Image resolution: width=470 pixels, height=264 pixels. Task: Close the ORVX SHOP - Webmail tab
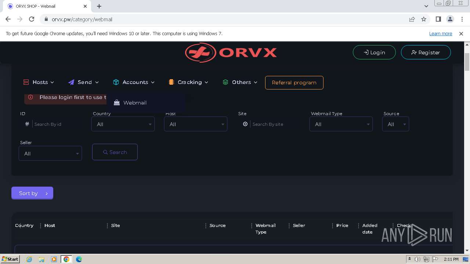point(85,6)
